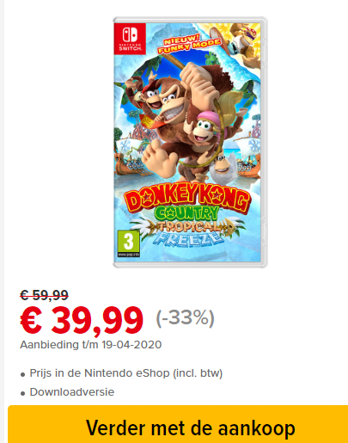Click Diddy Kong with the red cap

click(144, 93)
